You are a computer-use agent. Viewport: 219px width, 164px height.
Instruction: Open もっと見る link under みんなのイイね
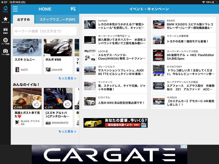coord(67,131)
